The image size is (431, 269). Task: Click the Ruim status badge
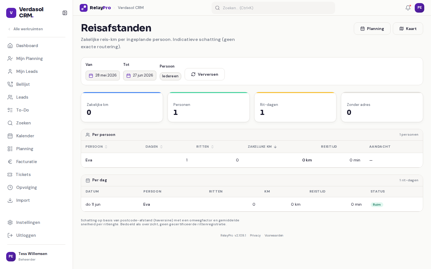(377, 205)
